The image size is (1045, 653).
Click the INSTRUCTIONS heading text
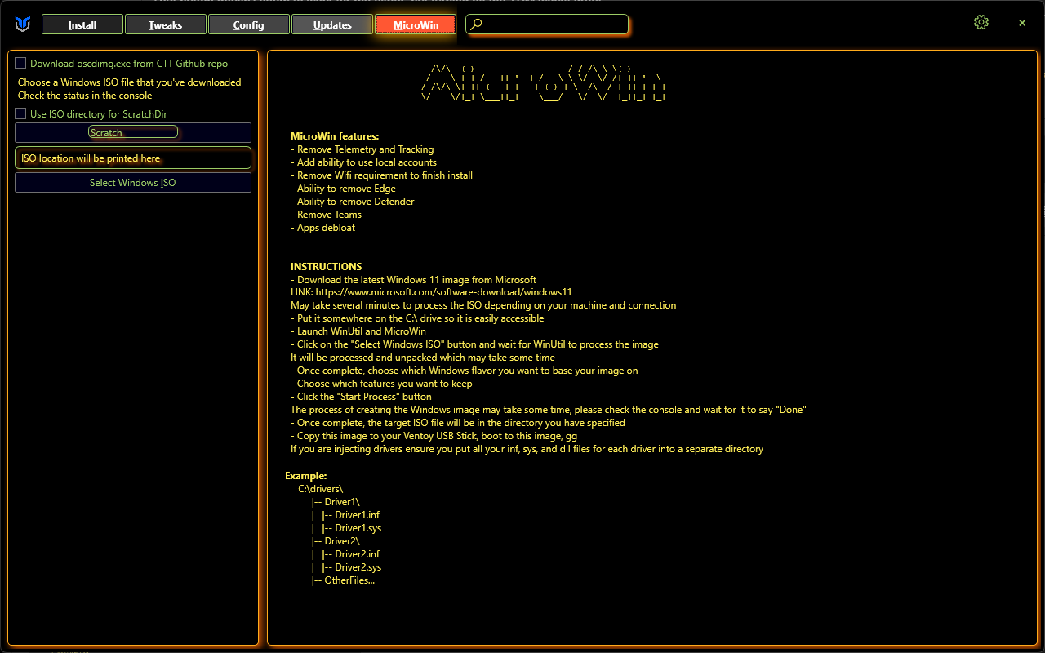[326, 266]
